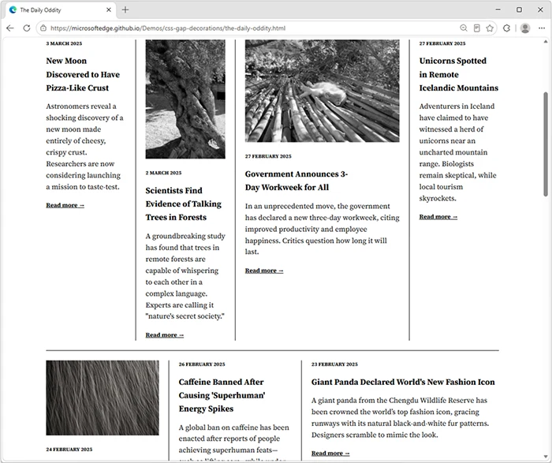Image resolution: width=552 pixels, height=463 pixels.
Task: Click headline Scientists Find Evidence of Talking Trees
Action: (x=184, y=203)
